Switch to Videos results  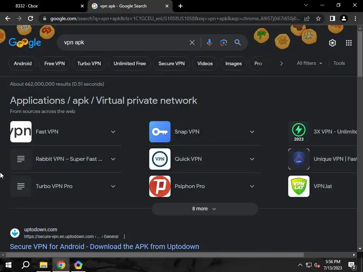(x=205, y=63)
